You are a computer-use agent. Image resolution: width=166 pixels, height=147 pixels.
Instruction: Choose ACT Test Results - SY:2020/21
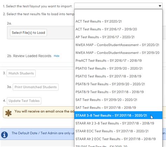118,21
